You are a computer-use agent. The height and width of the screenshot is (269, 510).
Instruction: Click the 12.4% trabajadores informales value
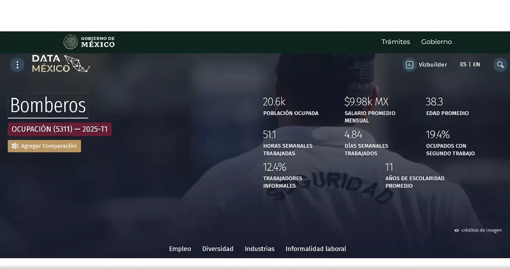click(x=275, y=167)
